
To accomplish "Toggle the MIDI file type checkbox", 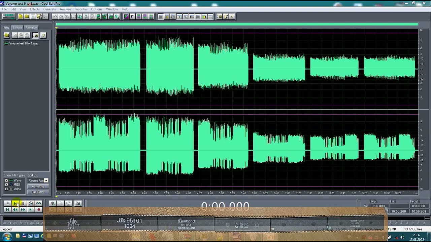I will 6,185.
